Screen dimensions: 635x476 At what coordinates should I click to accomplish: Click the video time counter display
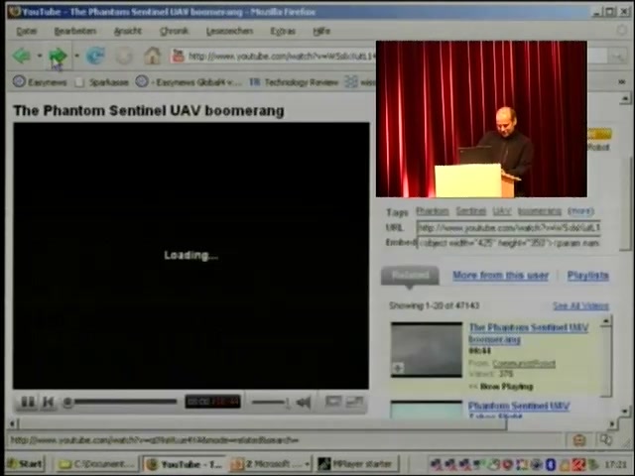[213, 402]
